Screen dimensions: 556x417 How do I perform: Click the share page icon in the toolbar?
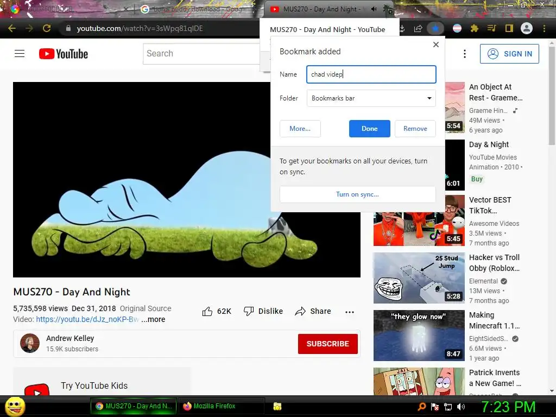coord(418,28)
